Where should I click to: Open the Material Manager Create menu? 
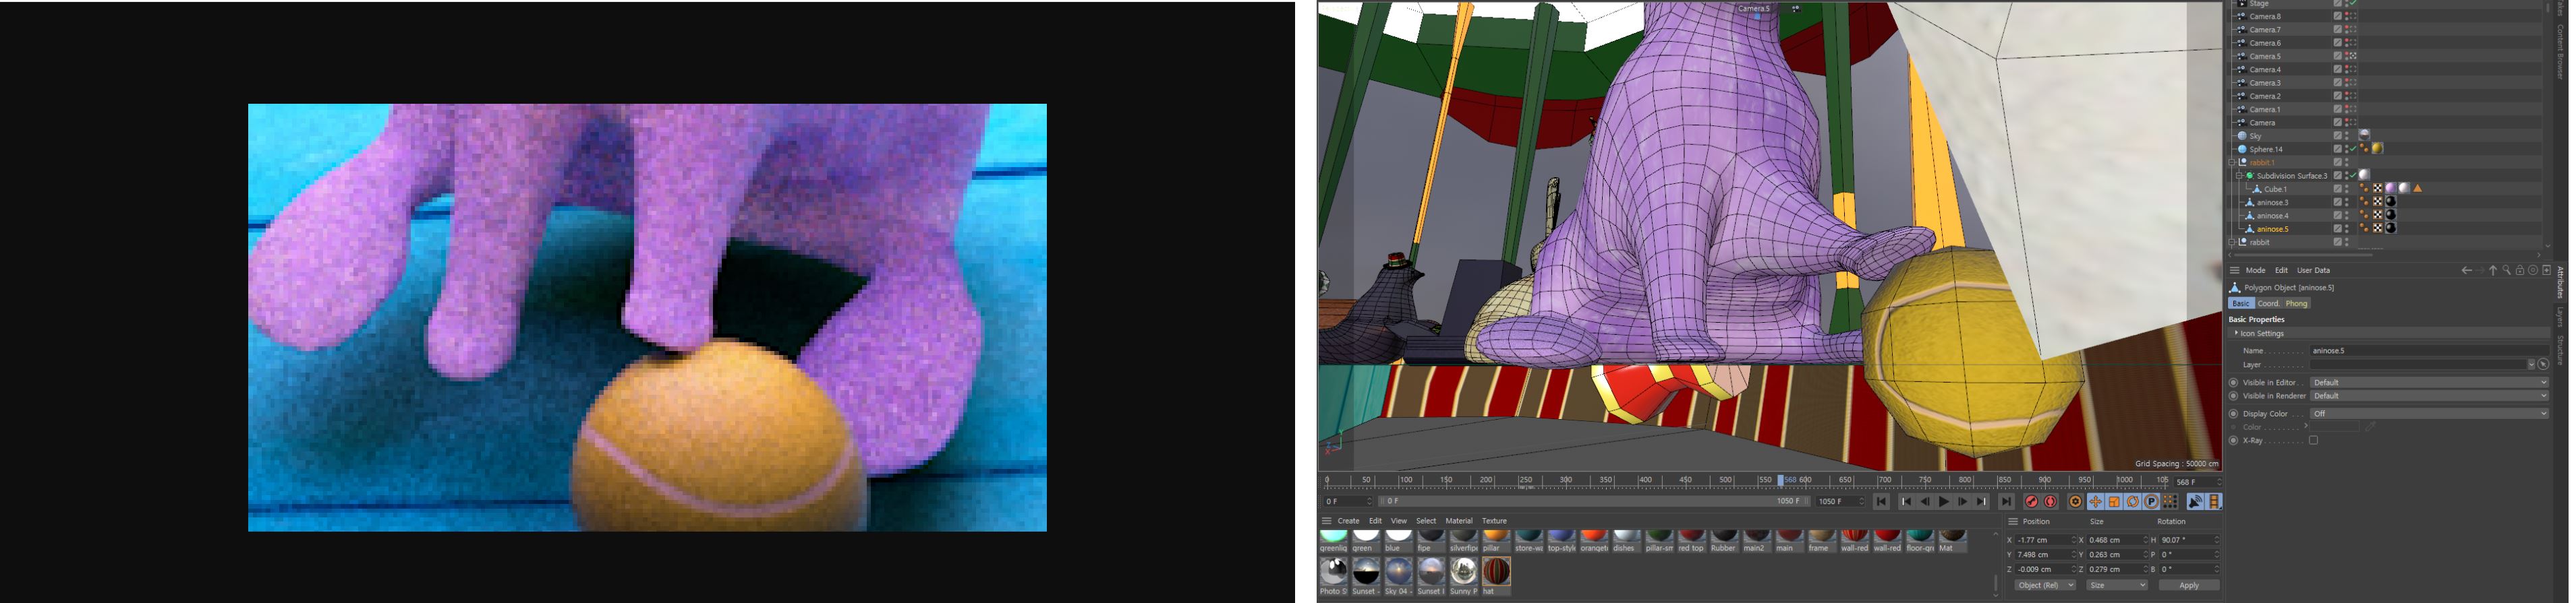point(1348,521)
